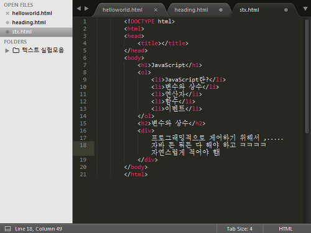
Task: Click the FOLDERS sidebar header
Action: point(16,42)
